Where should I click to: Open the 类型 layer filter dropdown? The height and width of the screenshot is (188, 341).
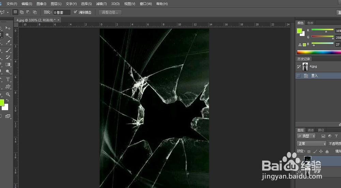click(306, 136)
